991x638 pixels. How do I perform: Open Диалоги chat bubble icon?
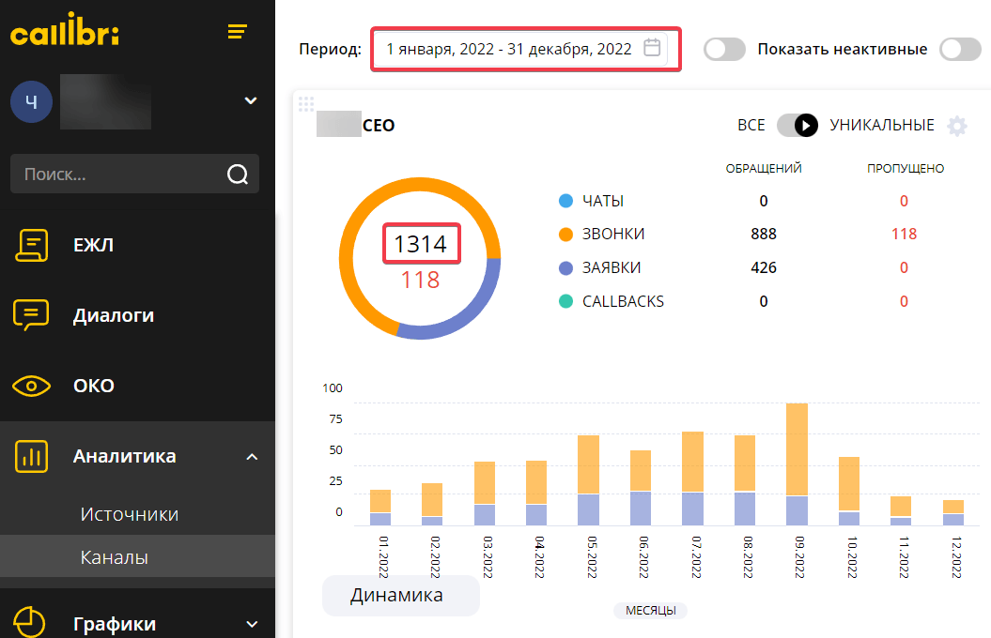[31, 315]
